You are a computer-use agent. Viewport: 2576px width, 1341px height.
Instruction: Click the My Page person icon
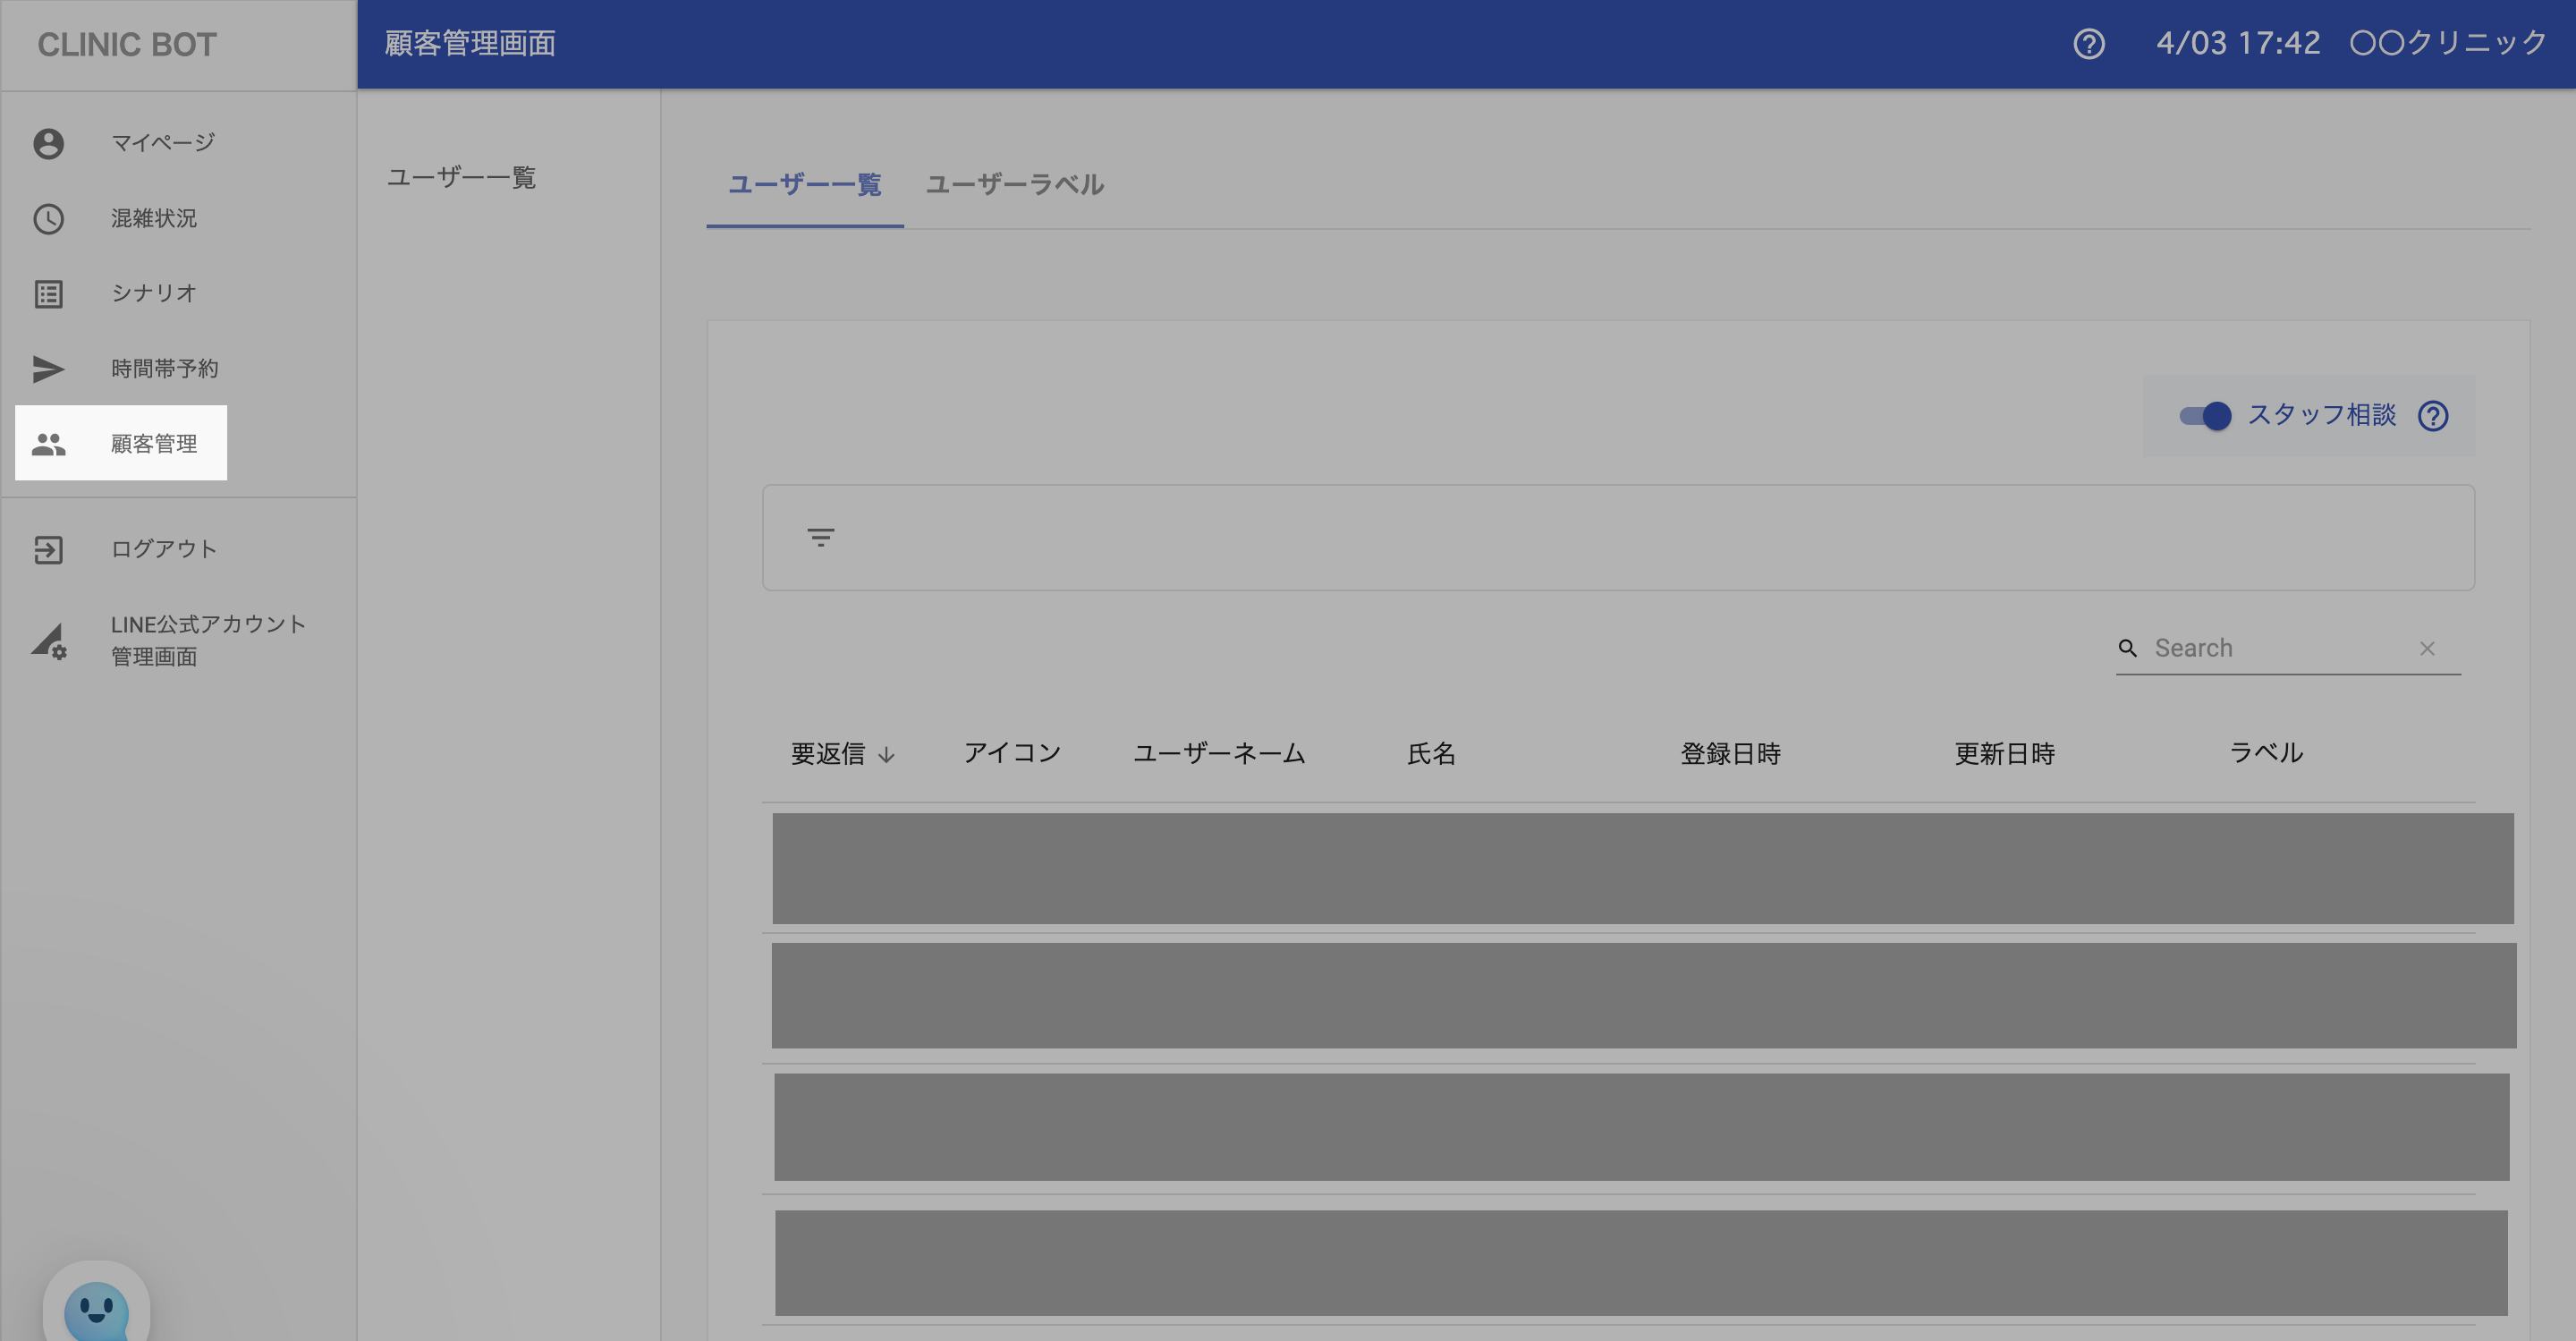48,144
